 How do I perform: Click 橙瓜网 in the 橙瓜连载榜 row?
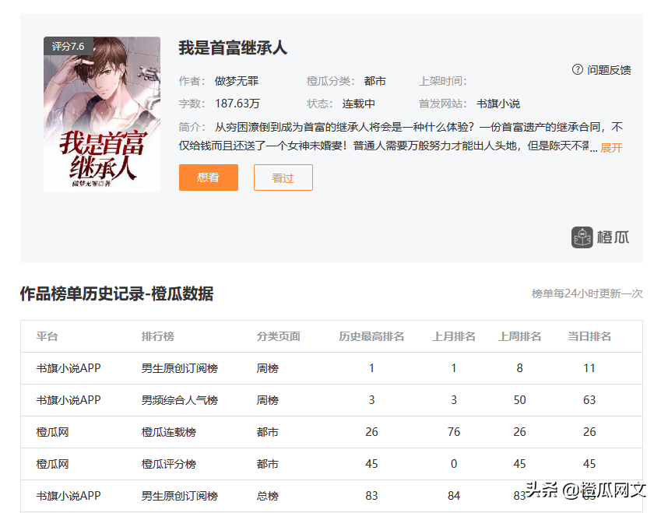[x=52, y=432]
